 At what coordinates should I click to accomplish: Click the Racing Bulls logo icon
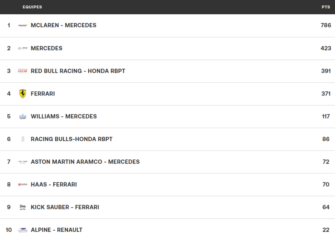click(23, 139)
